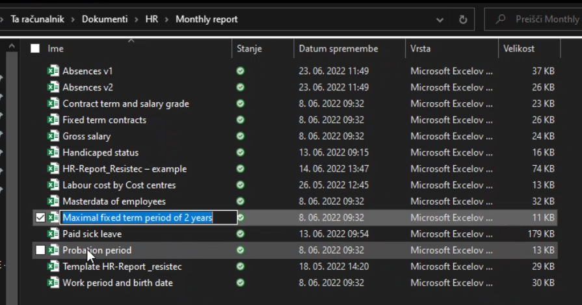Click the refresh icon in address bar

point(463,20)
